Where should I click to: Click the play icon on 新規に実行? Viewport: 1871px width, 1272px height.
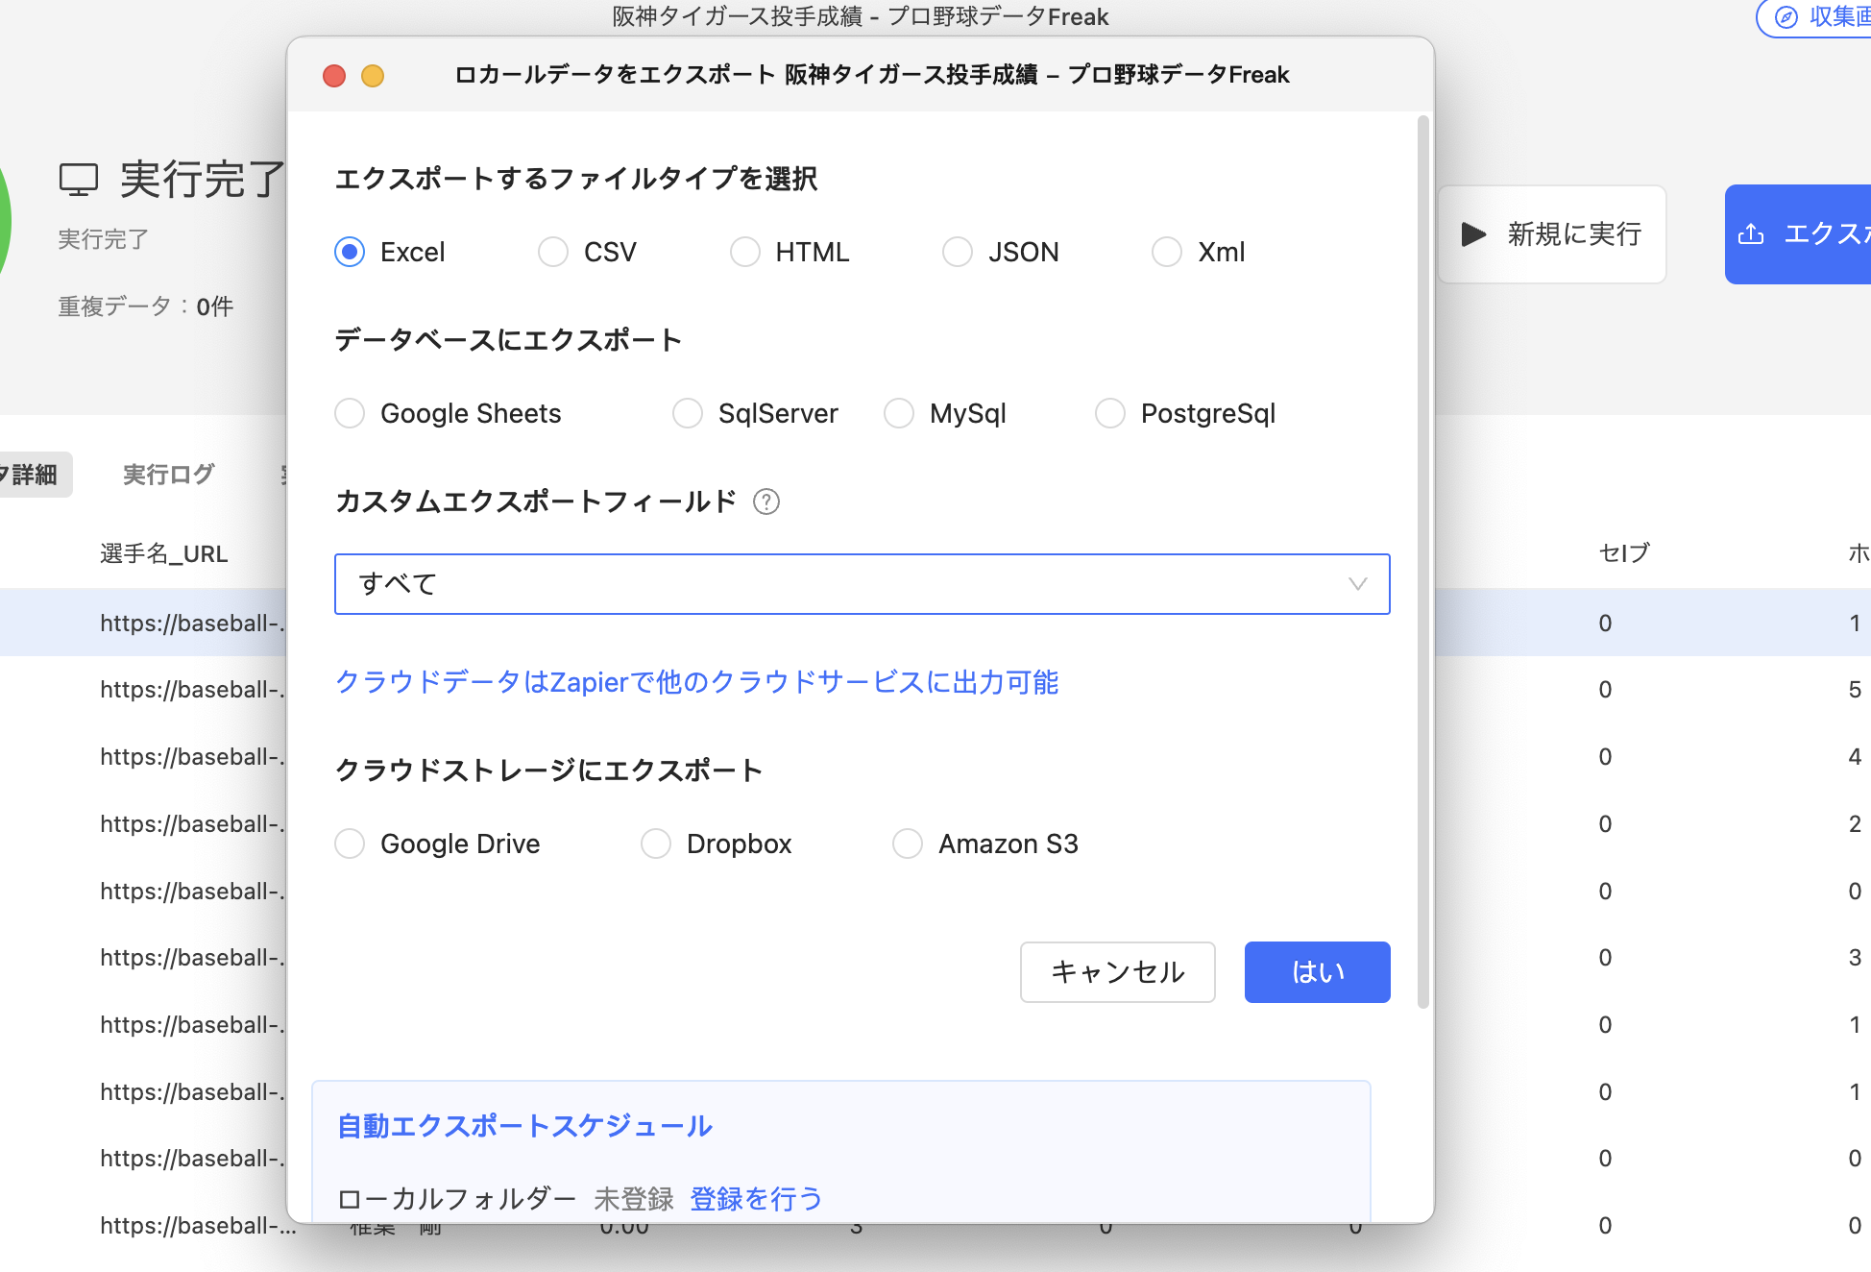tap(1473, 234)
